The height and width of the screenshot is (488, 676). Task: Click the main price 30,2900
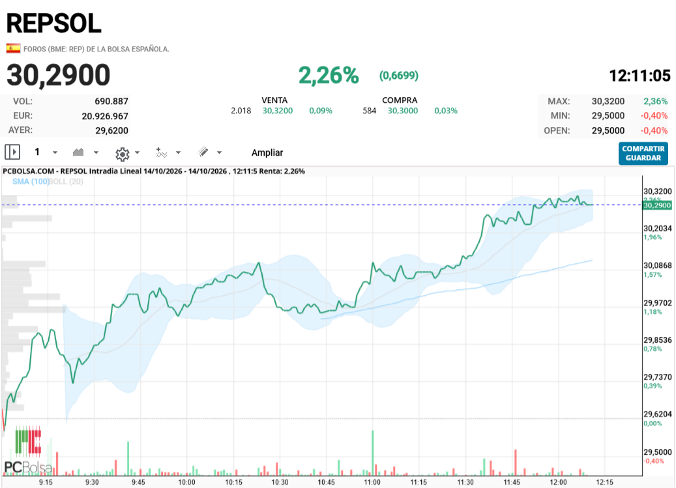tap(59, 76)
